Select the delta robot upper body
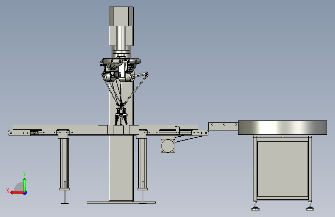This screenshot has width=335, height=217. [x=121, y=70]
